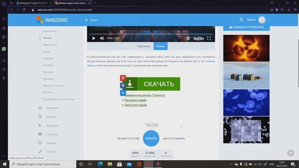Click the cursor arrow sidebar icon
The image size is (299, 168).
pyautogui.click(x=40, y=126)
